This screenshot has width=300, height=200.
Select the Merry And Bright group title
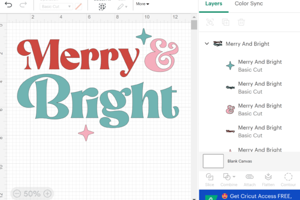(247, 44)
